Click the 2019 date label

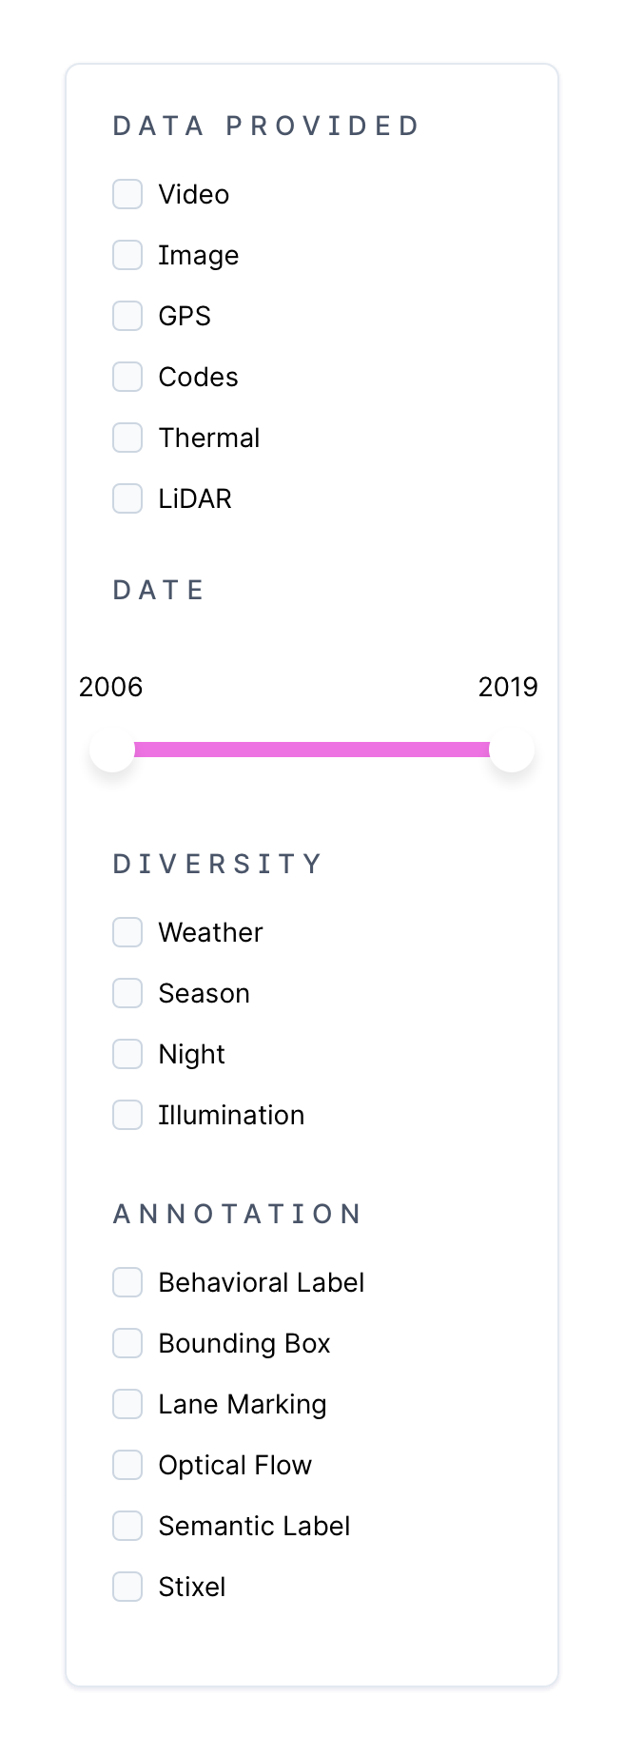[x=509, y=687]
